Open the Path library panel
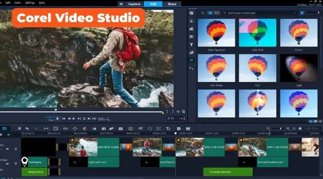Viewport: 323px width, 179px height. pyautogui.click(x=191, y=68)
